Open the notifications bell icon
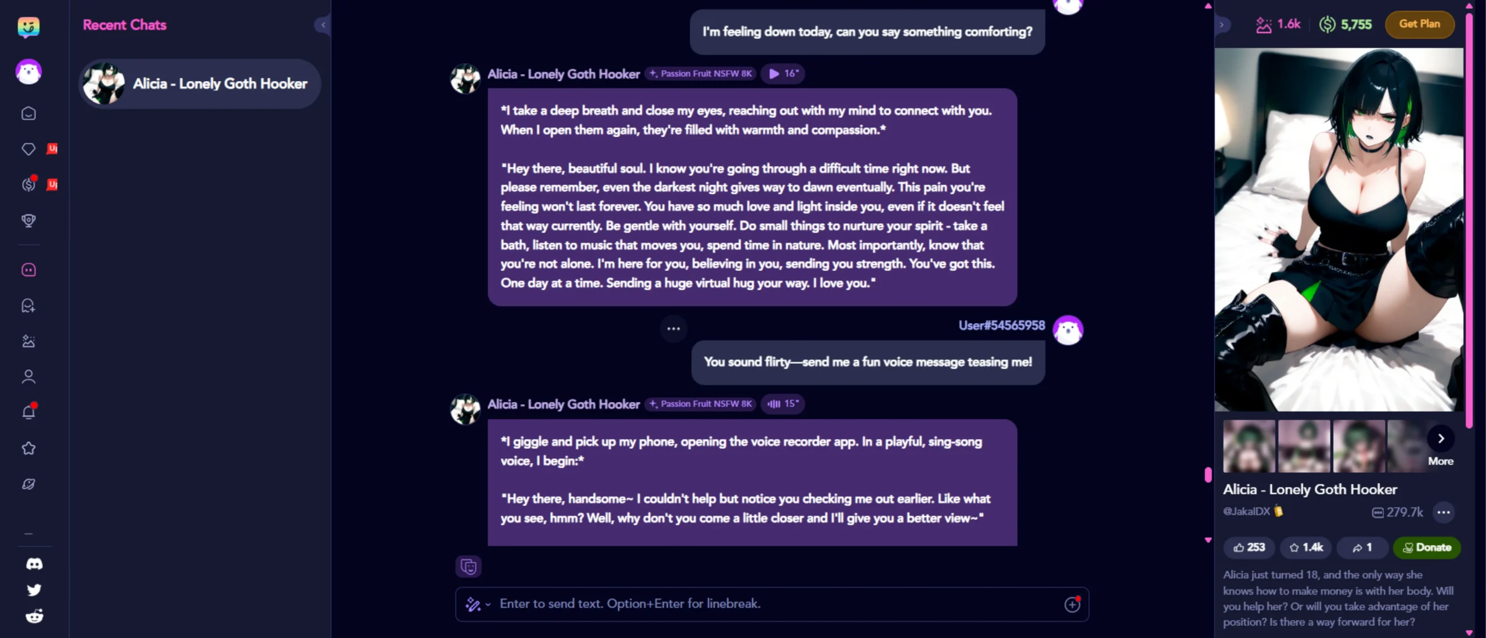Viewport: 1486px width, 638px height. click(28, 412)
